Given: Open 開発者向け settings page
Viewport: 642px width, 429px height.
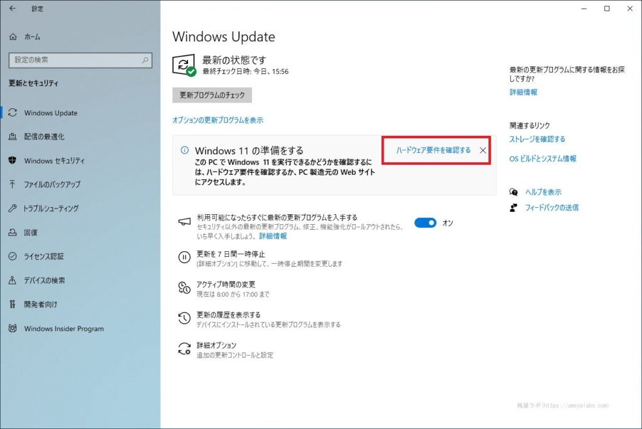Looking at the screenshot, I should click(x=41, y=304).
